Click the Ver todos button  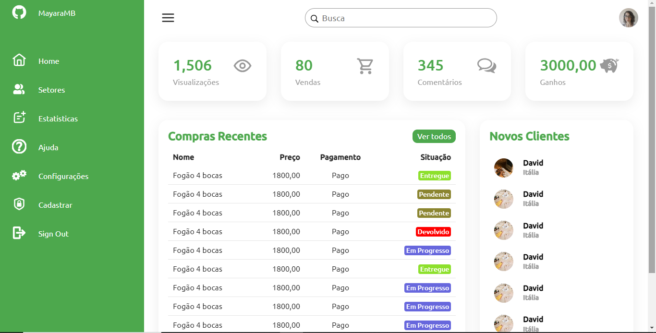434,136
